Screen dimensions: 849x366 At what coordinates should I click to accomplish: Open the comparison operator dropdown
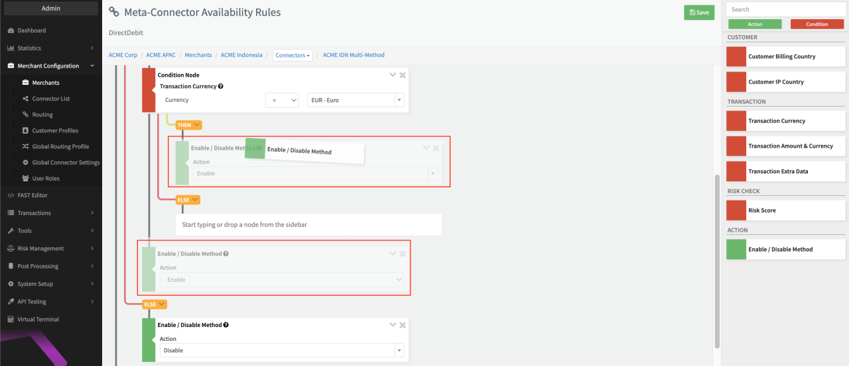[281, 100]
